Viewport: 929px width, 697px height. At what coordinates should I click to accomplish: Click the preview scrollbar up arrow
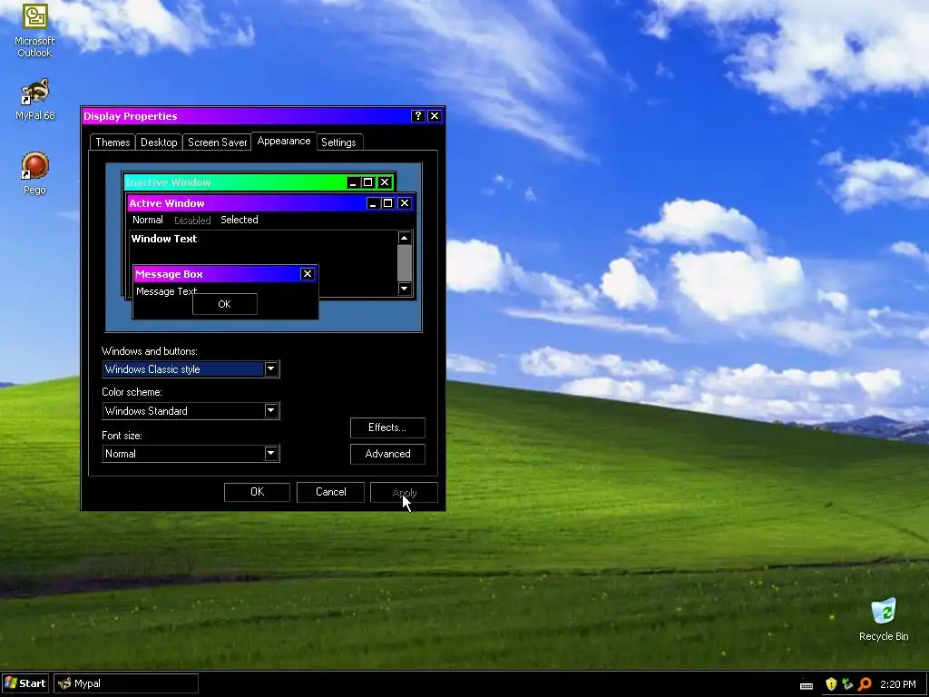(x=404, y=238)
